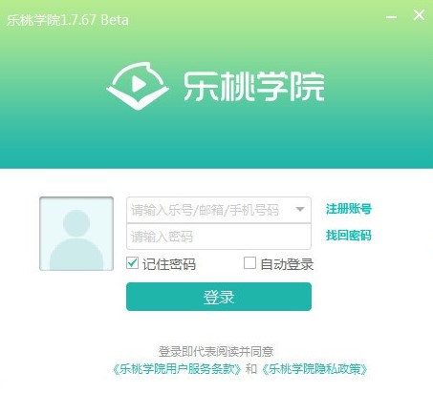Click the open-book base of the logo

138,99
